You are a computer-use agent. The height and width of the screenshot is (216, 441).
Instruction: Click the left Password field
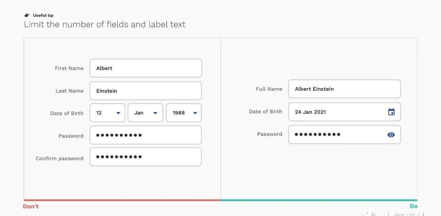click(146, 135)
